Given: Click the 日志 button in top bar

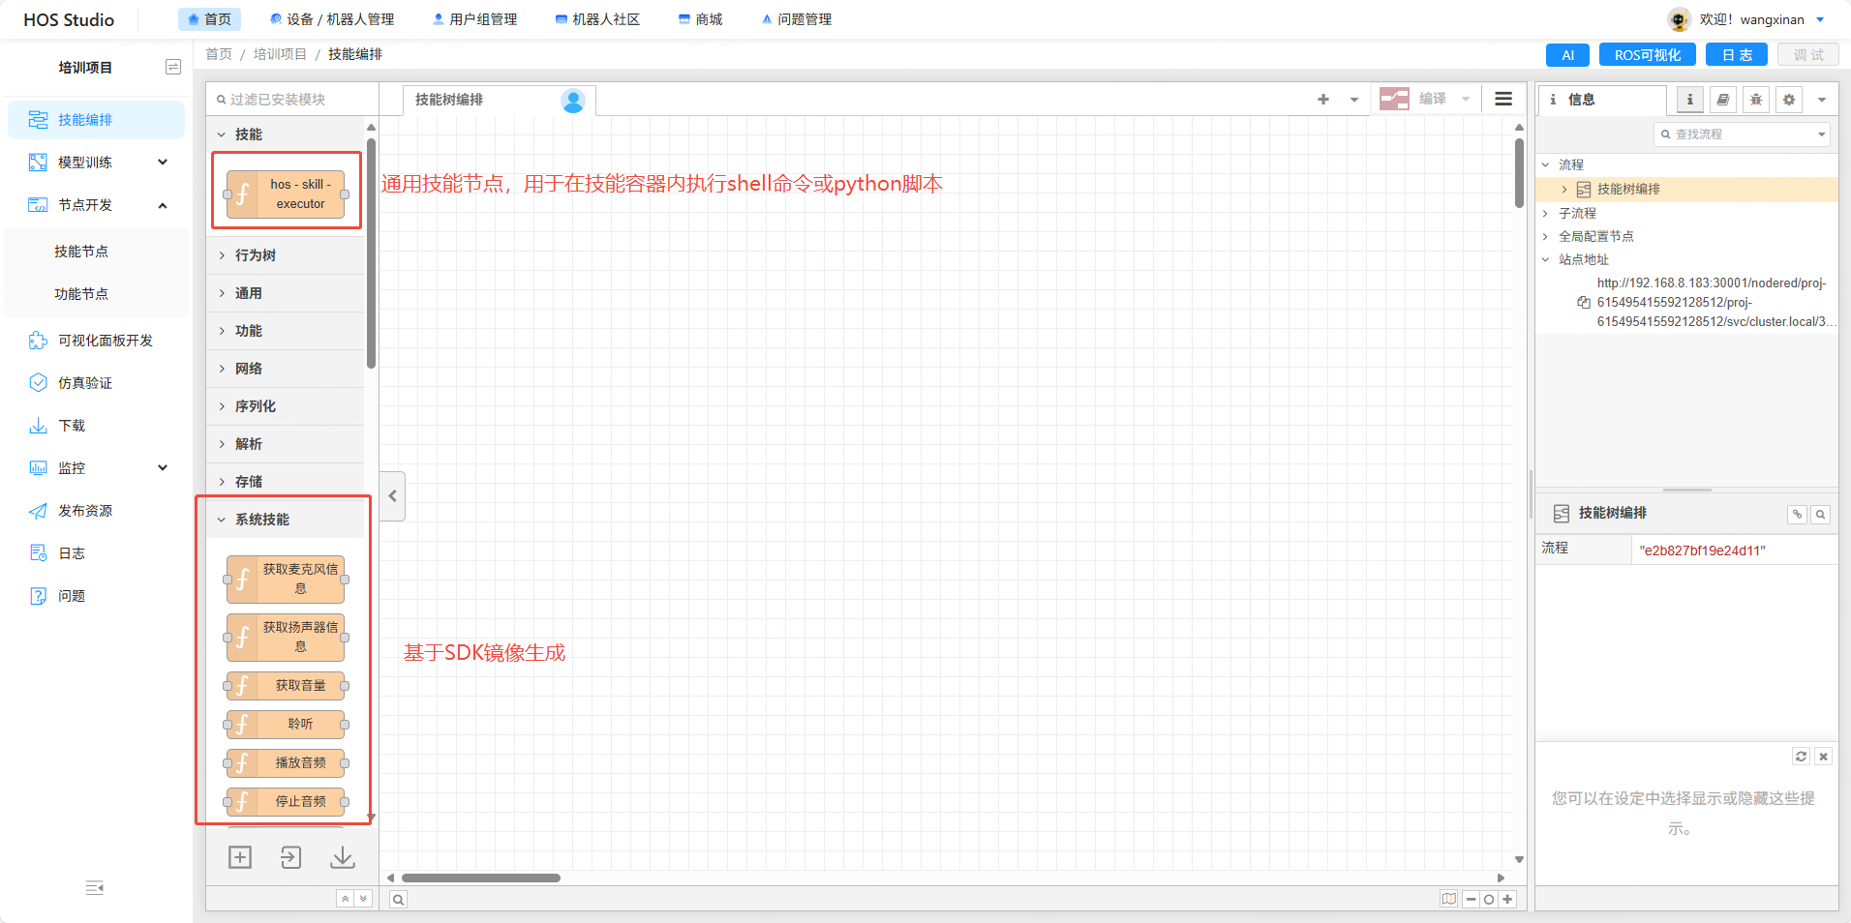Looking at the screenshot, I should (x=1737, y=55).
